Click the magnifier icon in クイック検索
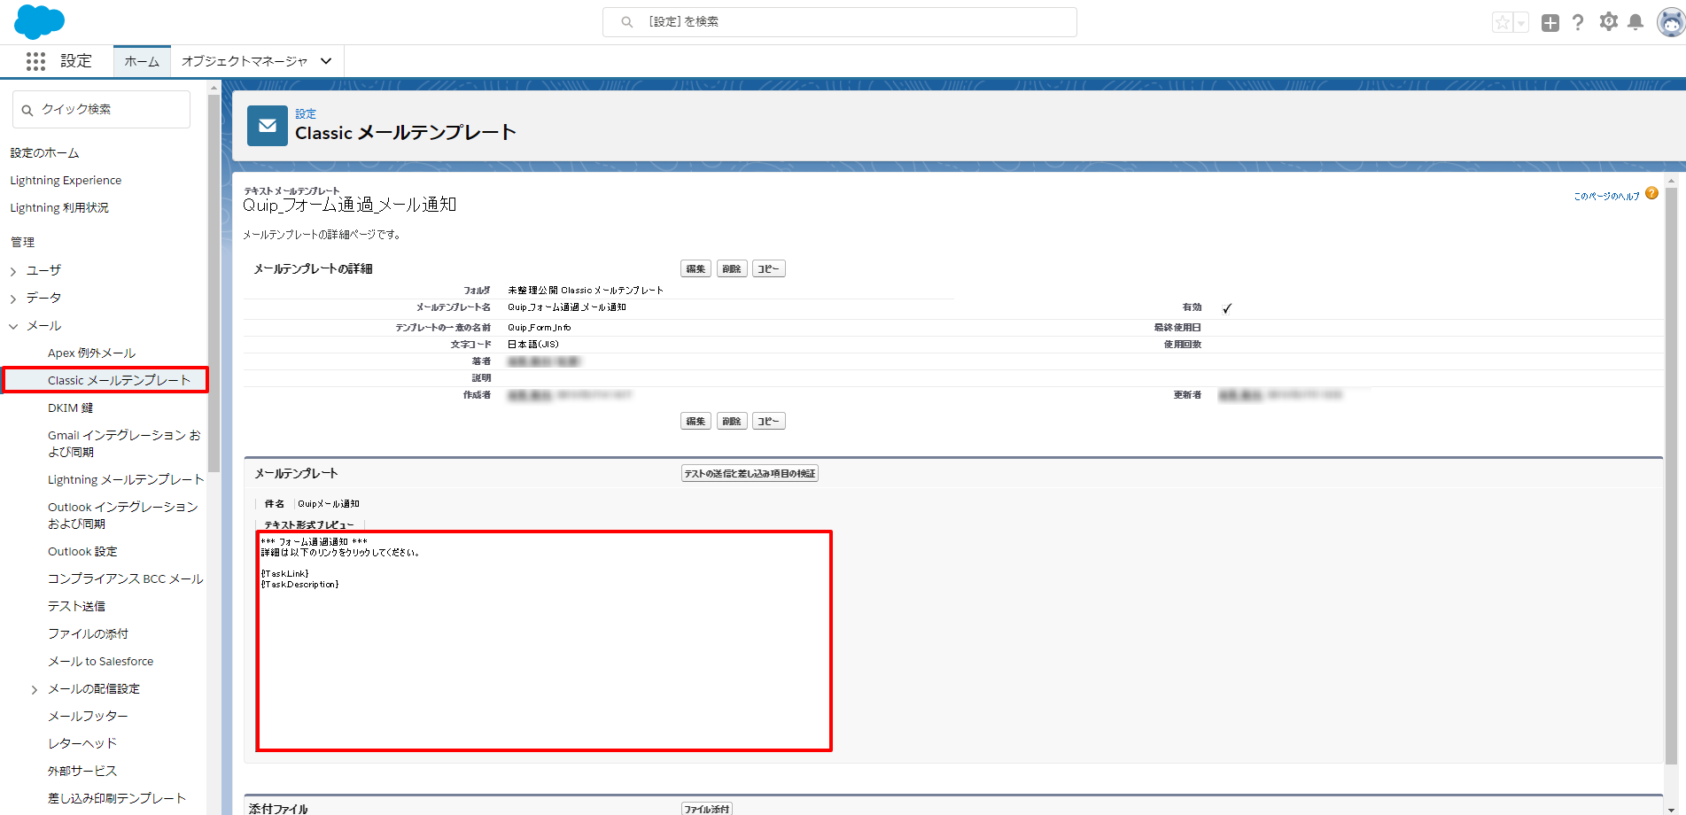This screenshot has height=815, width=1686. point(27,108)
